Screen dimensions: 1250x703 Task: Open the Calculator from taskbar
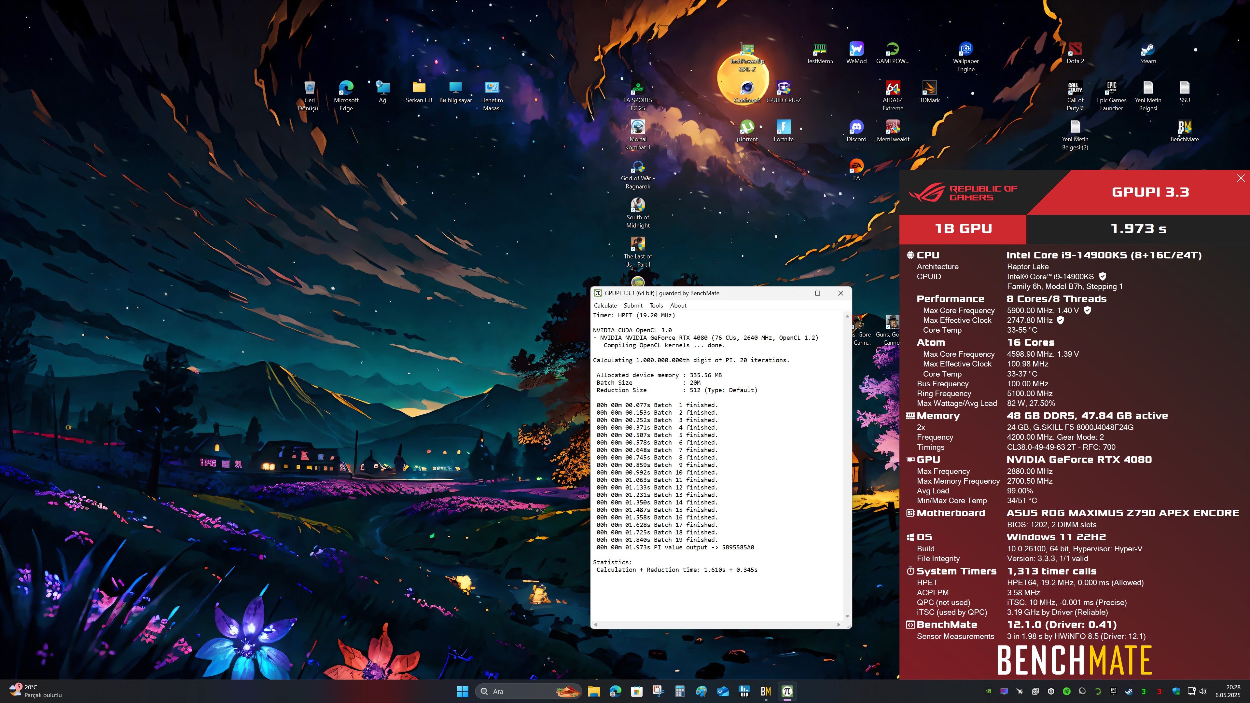[x=679, y=691]
